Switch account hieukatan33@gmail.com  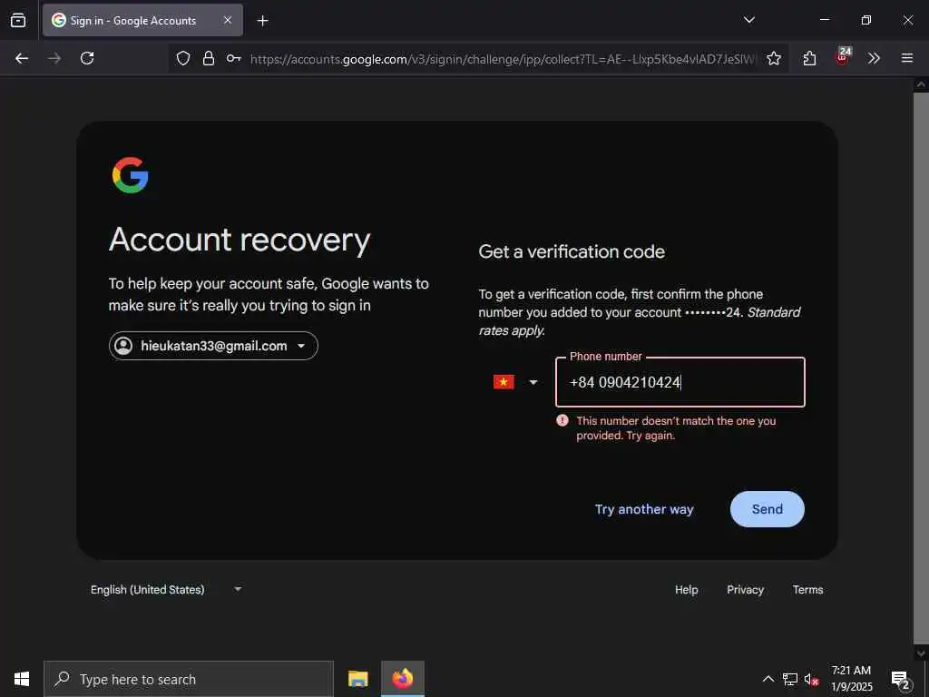(213, 346)
